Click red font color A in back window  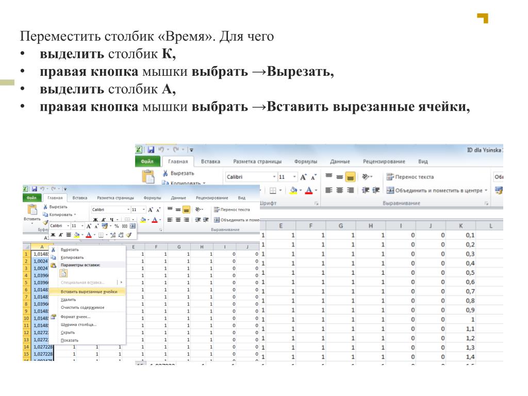(x=309, y=190)
